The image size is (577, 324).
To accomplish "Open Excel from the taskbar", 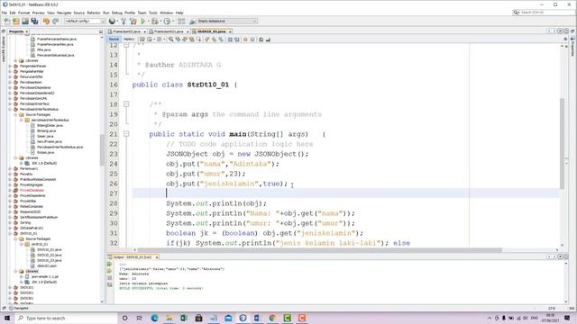I will tap(184, 318).
